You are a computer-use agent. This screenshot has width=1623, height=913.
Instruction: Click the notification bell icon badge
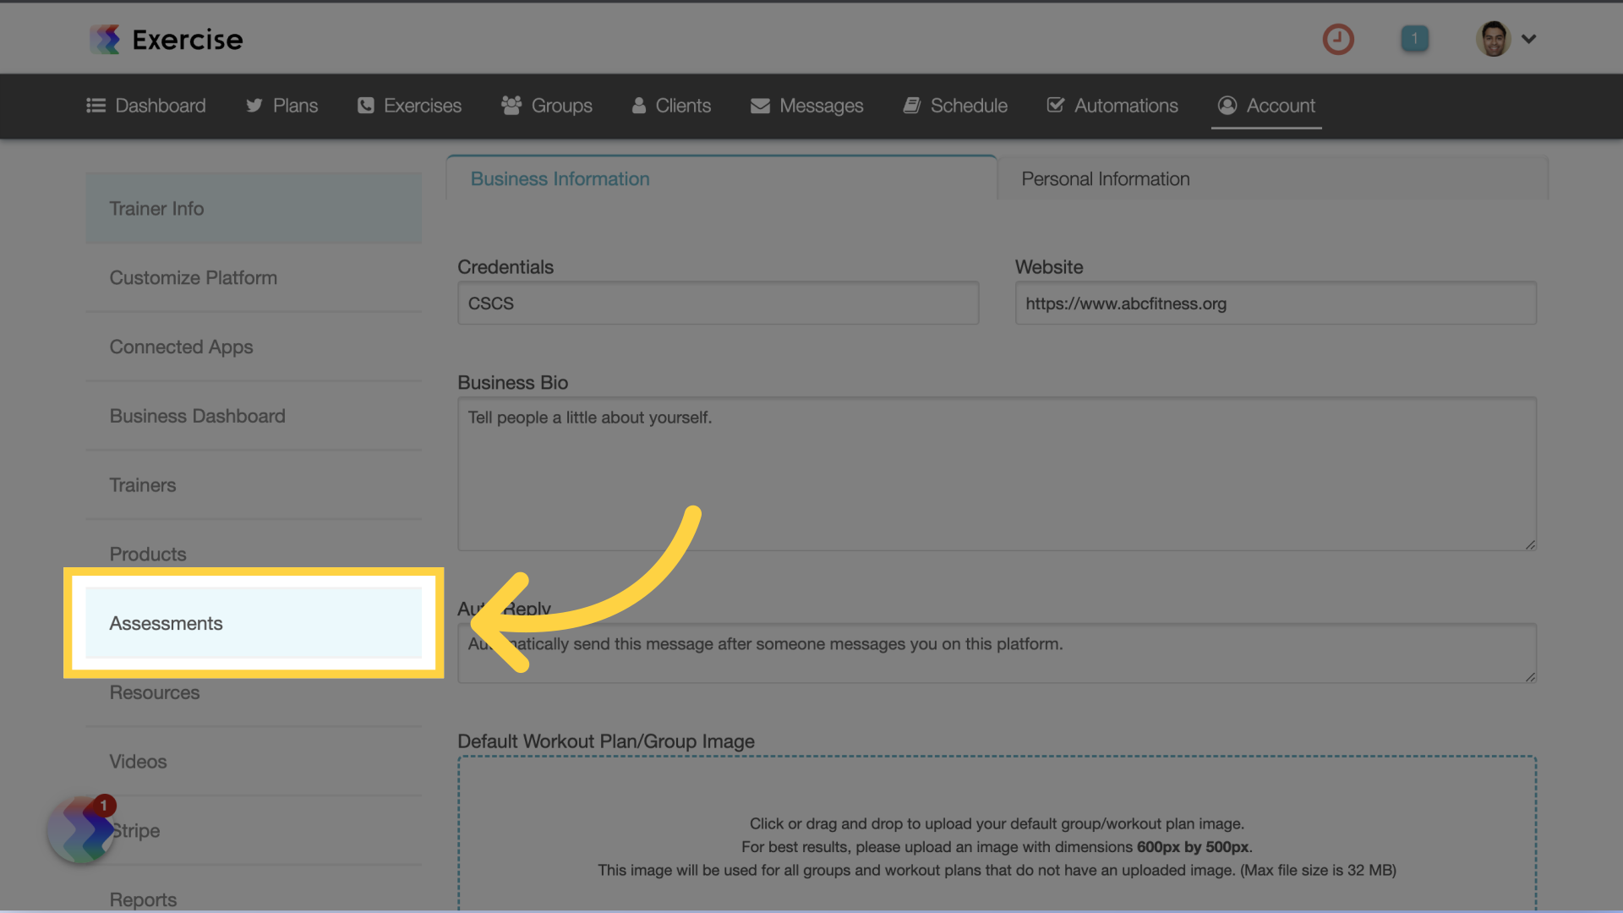[1414, 38]
